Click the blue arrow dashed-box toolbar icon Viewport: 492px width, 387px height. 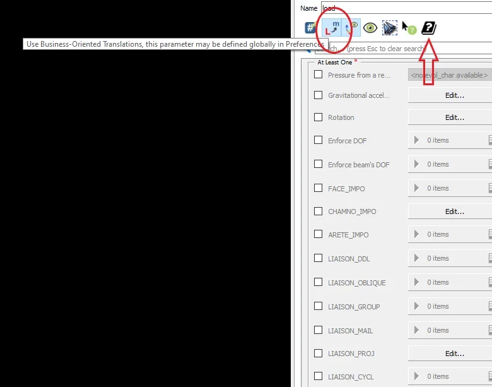coord(390,28)
